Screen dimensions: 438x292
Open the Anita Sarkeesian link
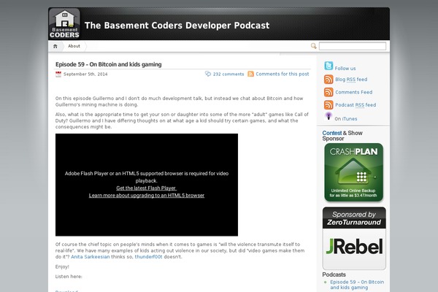(x=91, y=257)
